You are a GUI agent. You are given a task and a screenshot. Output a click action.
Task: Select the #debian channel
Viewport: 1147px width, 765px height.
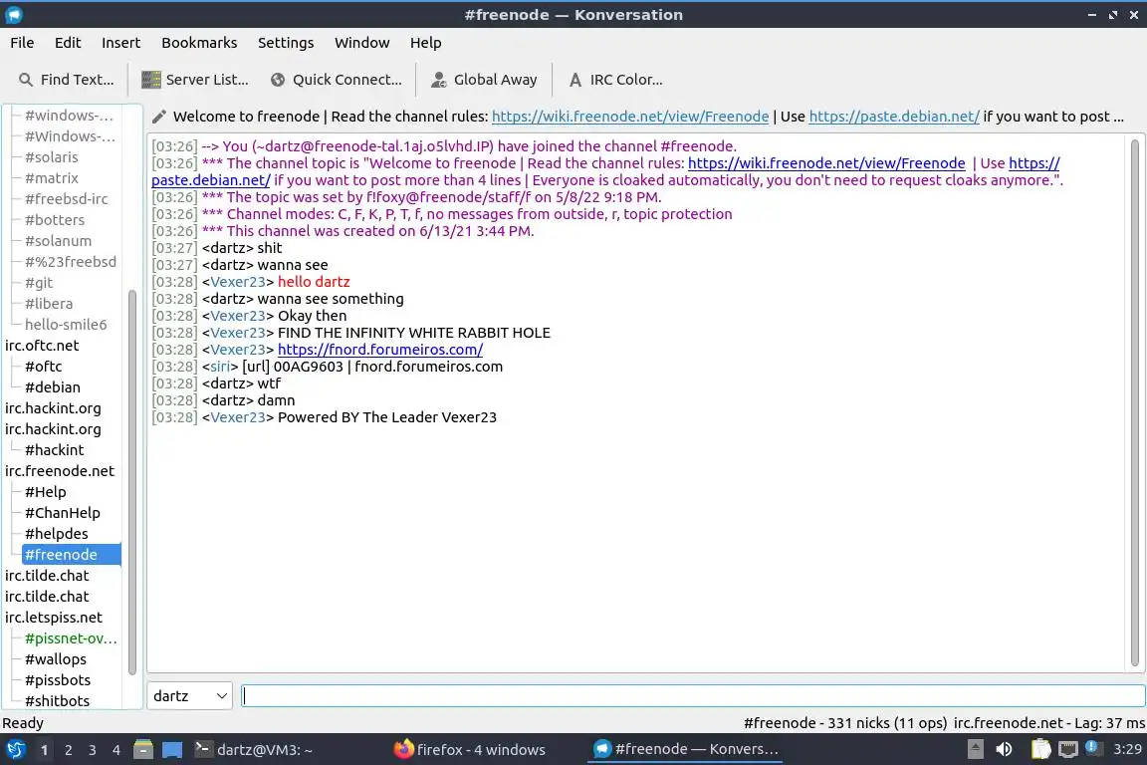point(52,387)
